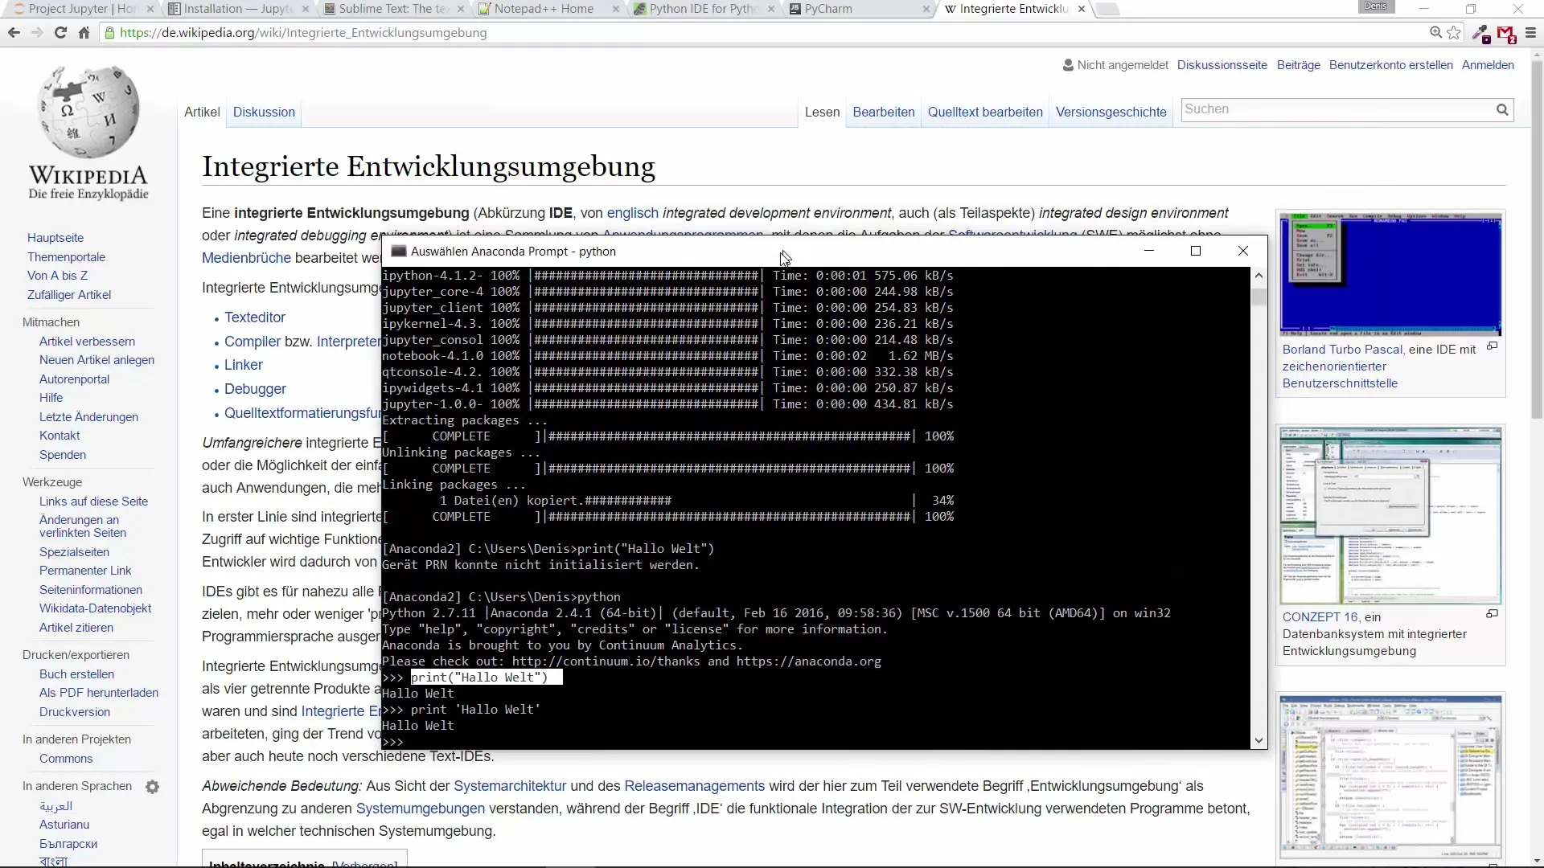Open Zufälliger Artikel
This screenshot has height=868, width=1544.
coord(69,295)
